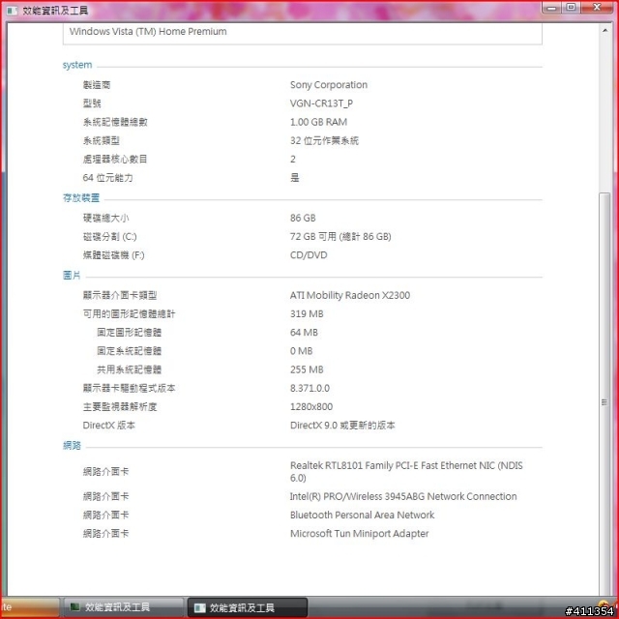Select the 255 MB shared memory value
The height and width of the screenshot is (619, 619).
pyautogui.click(x=307, y=369)
